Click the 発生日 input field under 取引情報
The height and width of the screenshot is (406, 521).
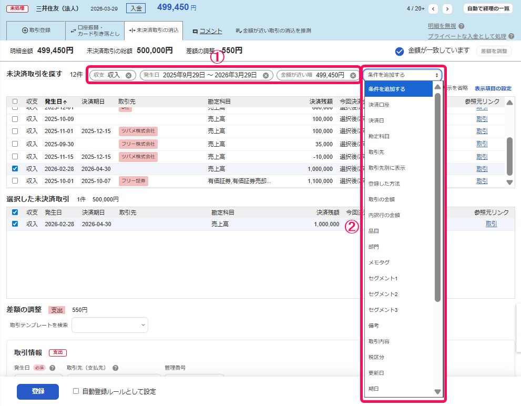click(x=38, y=375)
